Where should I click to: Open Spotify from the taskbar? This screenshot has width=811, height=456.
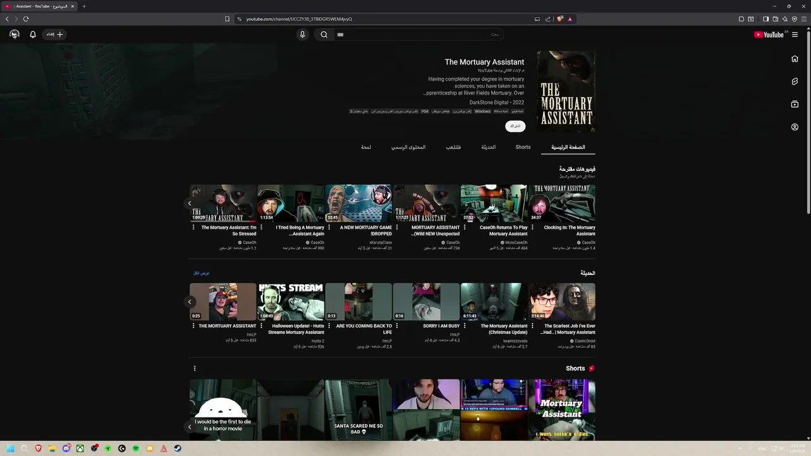136,448
